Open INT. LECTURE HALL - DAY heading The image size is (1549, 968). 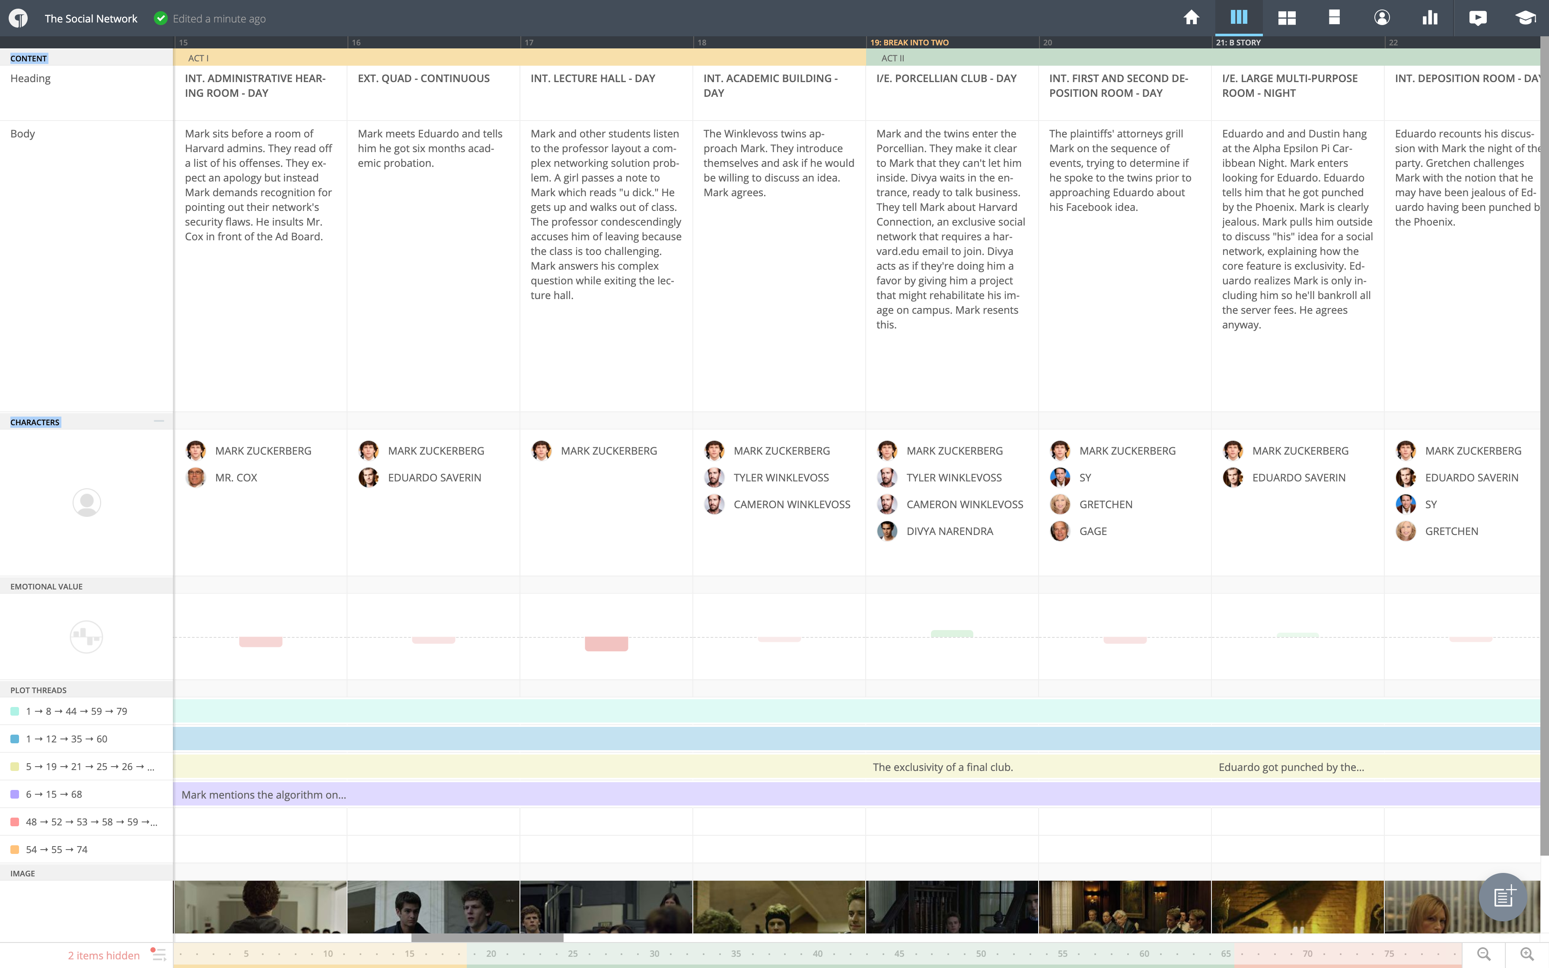tap(593, 78)
